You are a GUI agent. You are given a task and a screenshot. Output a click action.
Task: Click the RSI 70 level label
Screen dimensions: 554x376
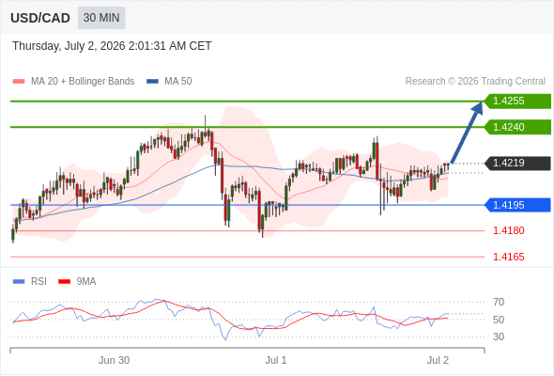click(x=499, y=302)
